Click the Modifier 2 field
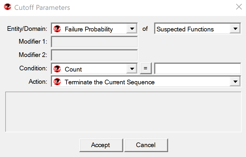Viewport: 246px width, 157px height. (x=94, y=55)
